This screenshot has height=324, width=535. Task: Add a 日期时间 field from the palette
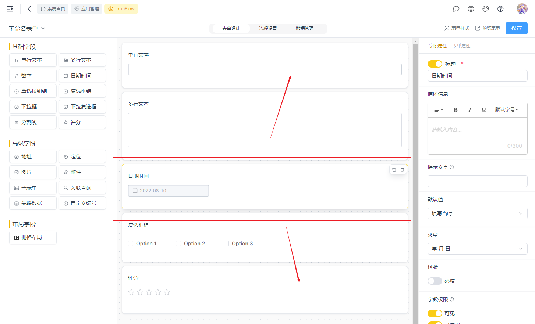(x=82, y=76)
